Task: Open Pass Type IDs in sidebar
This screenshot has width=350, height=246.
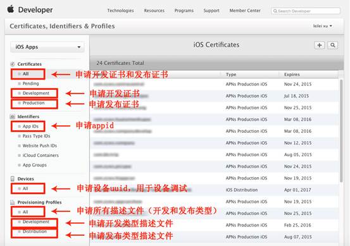Action: [x=36, y=136]
